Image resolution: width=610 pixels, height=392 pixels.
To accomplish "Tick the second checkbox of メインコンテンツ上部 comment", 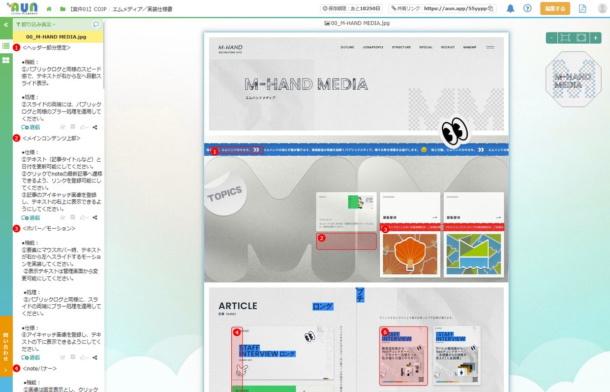I will pyautogui.click(x=73, y=218).
